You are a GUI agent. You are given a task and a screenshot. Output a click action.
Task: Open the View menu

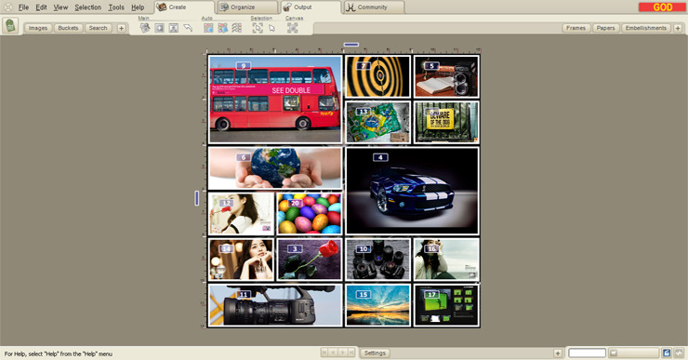61,7
